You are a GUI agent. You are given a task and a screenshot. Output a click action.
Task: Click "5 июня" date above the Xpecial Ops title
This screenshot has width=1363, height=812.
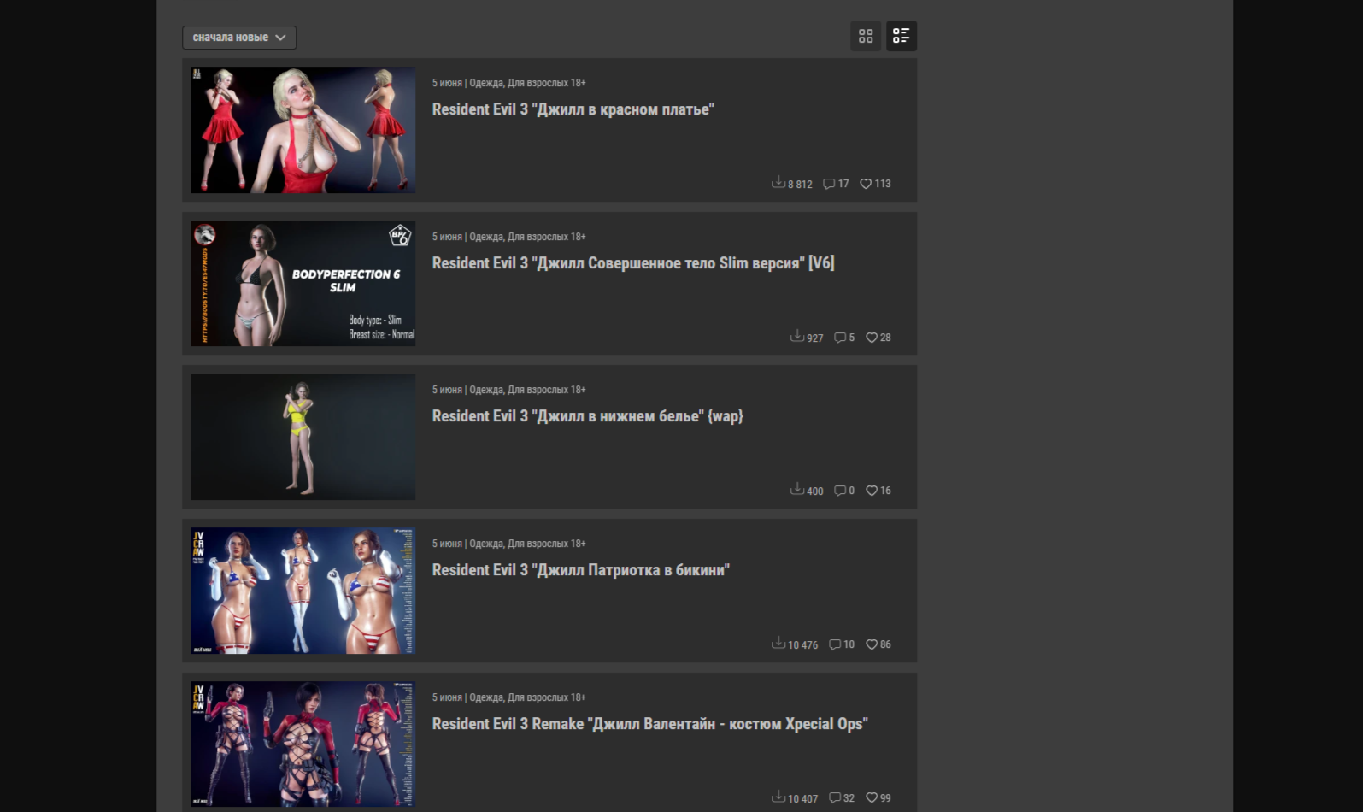pyautogui.click(x=447, y=697)
